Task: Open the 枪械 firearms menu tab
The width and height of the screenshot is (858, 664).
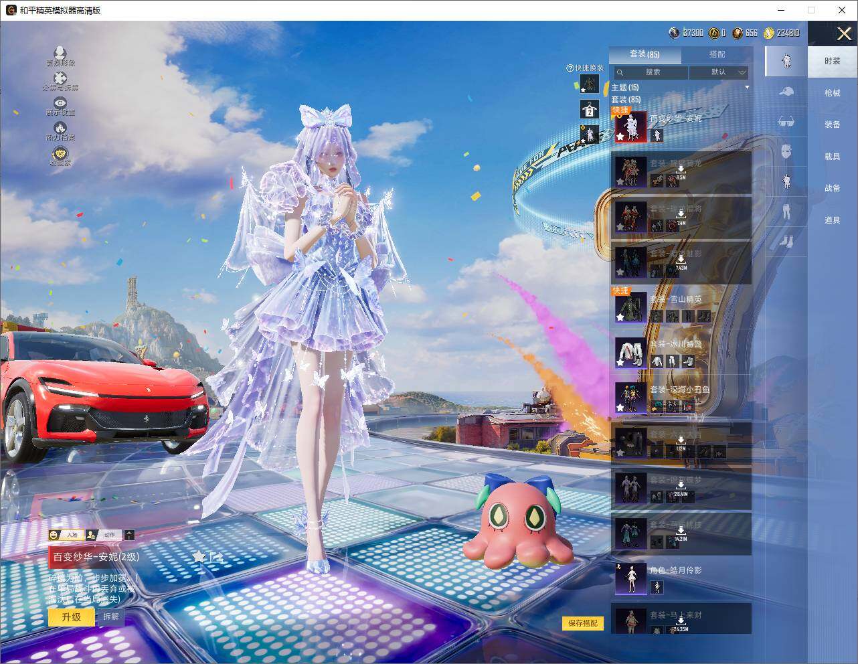Action: click(832, 93)
